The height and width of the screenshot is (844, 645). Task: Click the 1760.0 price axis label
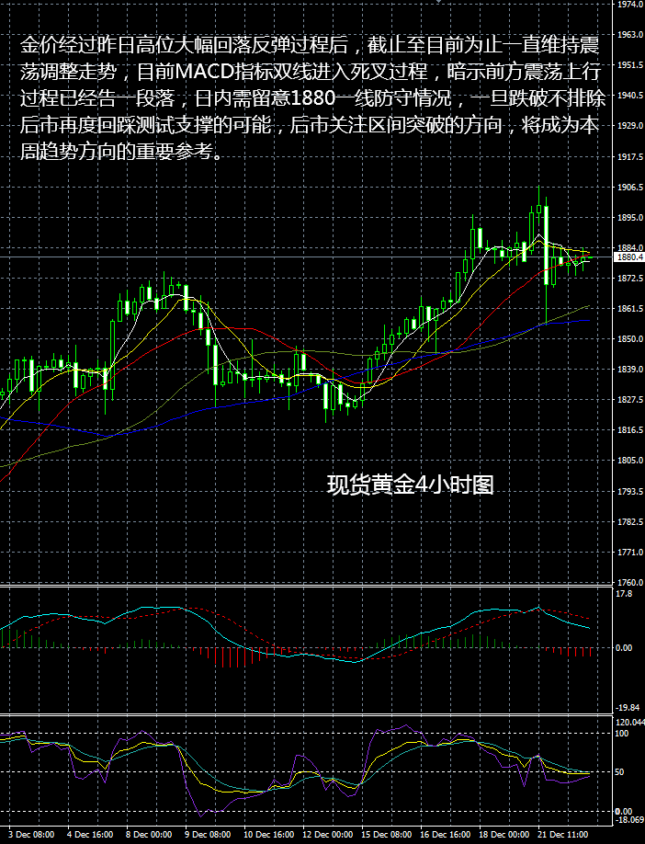point(630,582)
